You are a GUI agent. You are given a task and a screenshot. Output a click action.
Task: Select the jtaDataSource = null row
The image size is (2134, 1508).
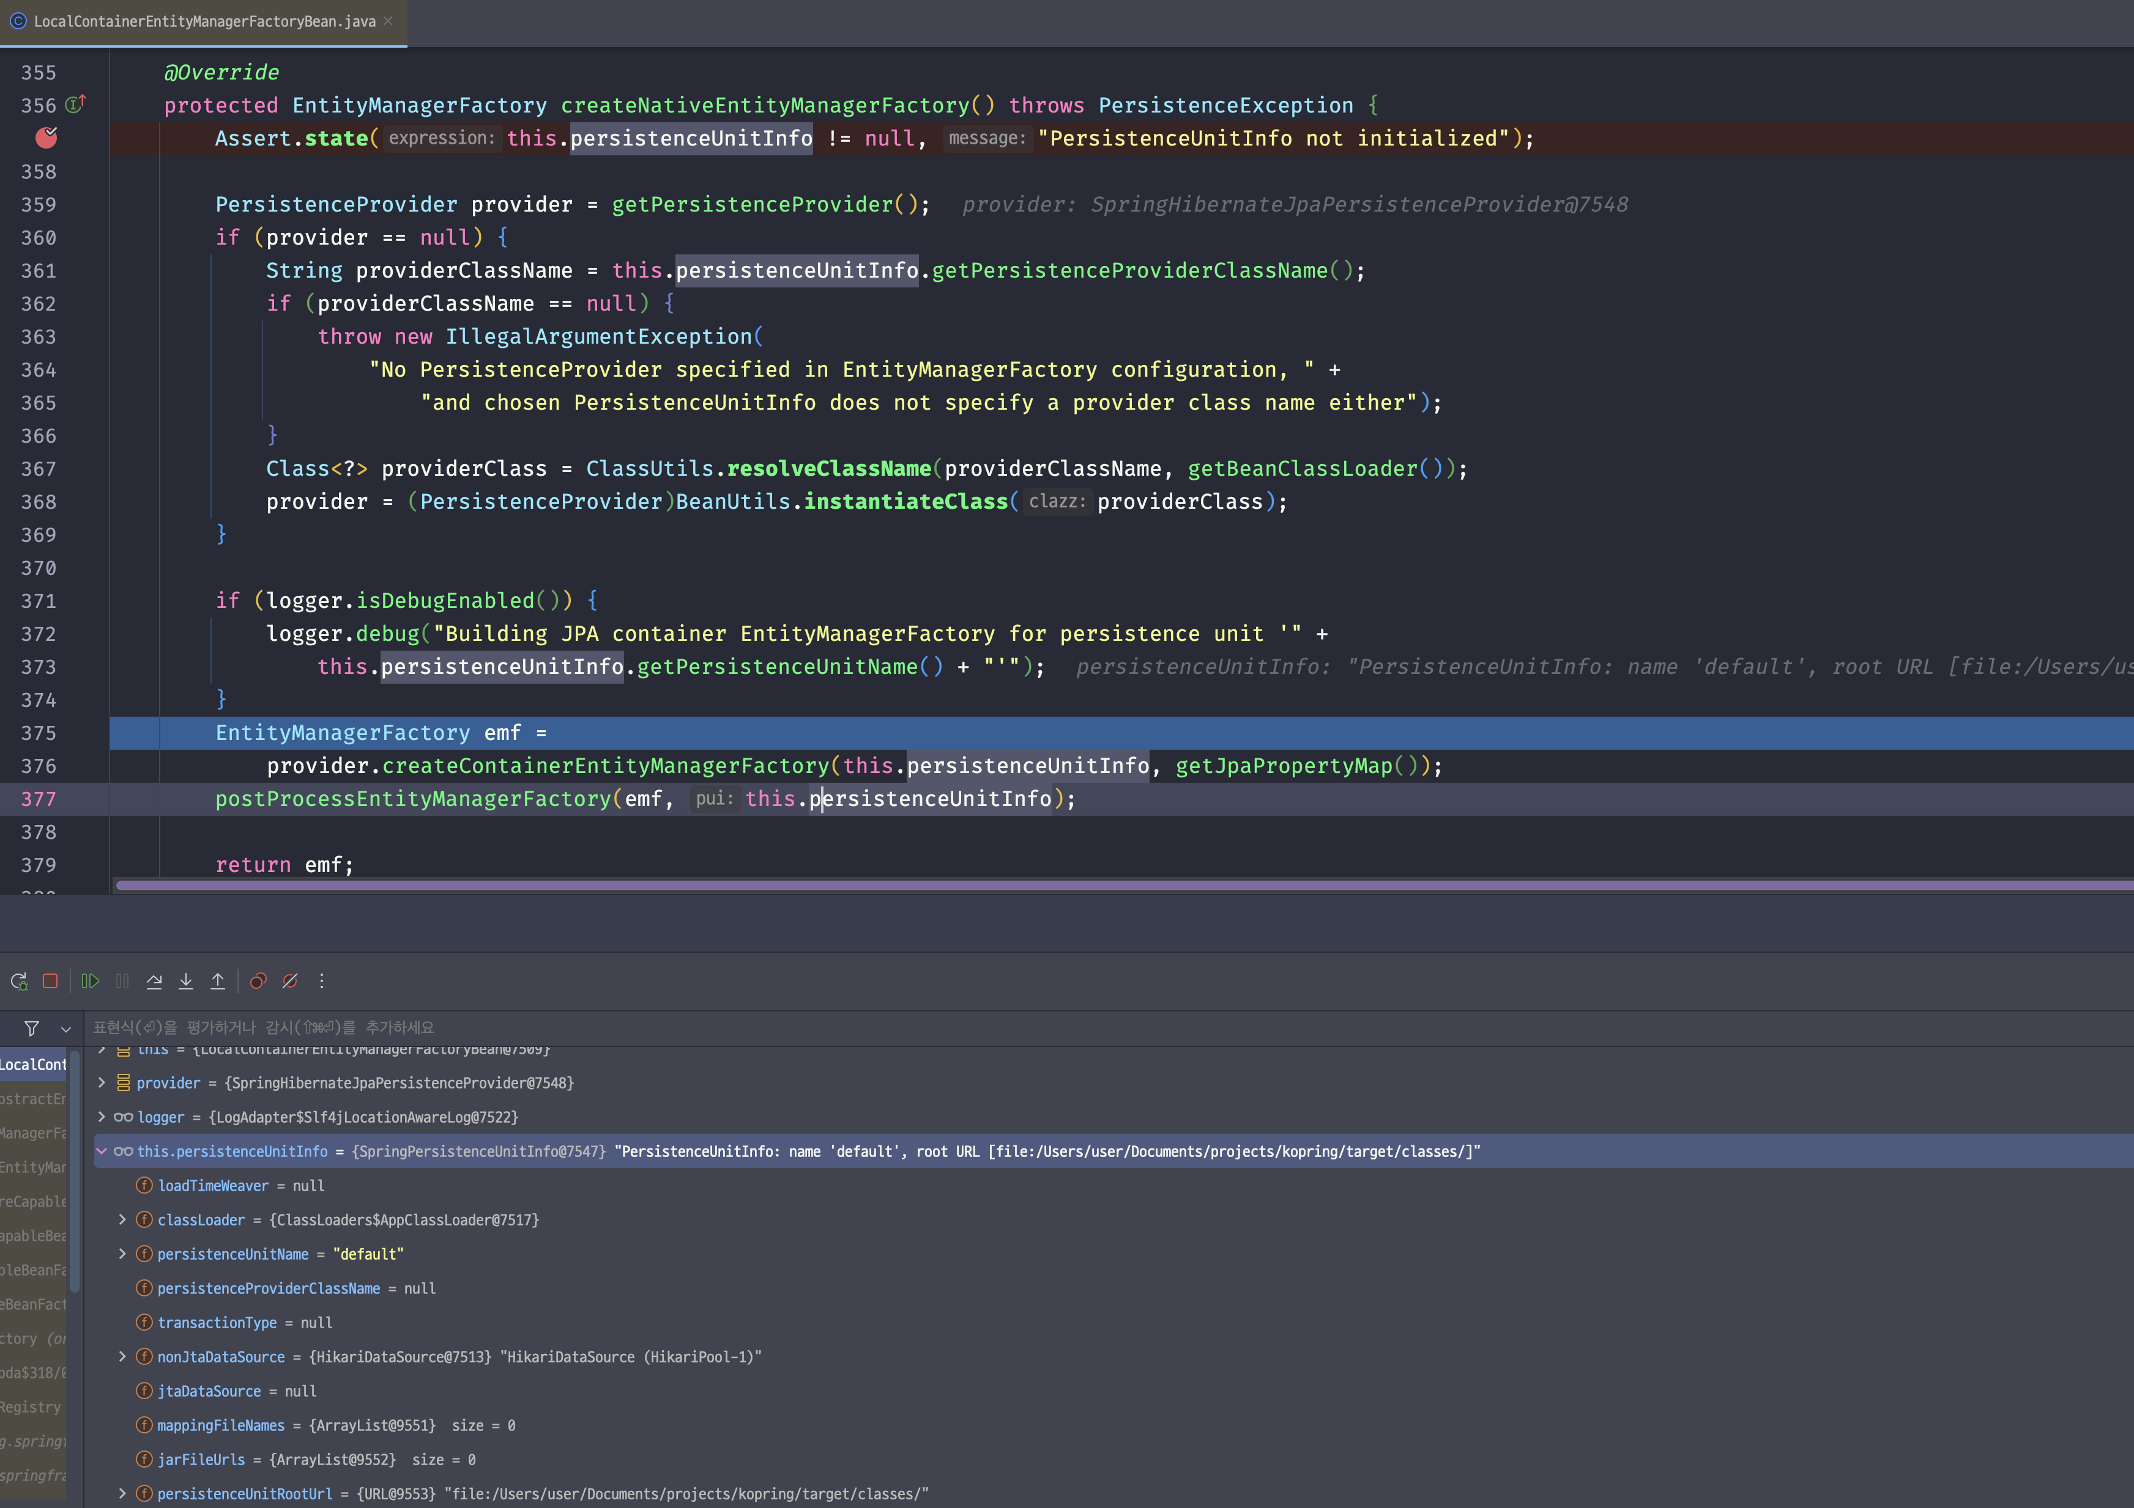[1113, 1391]
